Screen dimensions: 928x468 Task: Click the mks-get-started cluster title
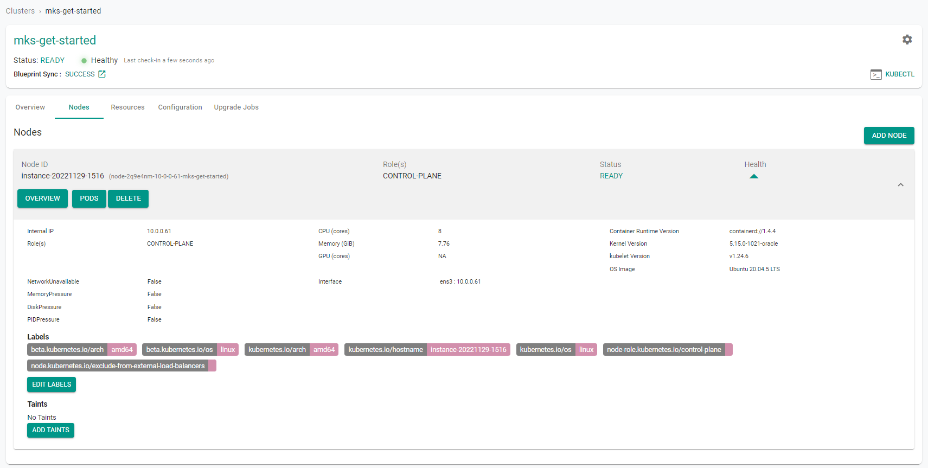click(x=55, y=41)
